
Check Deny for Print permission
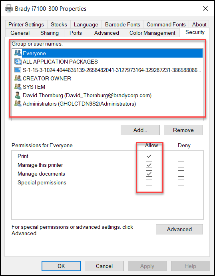pyautogui.click(x=181, y=156)
